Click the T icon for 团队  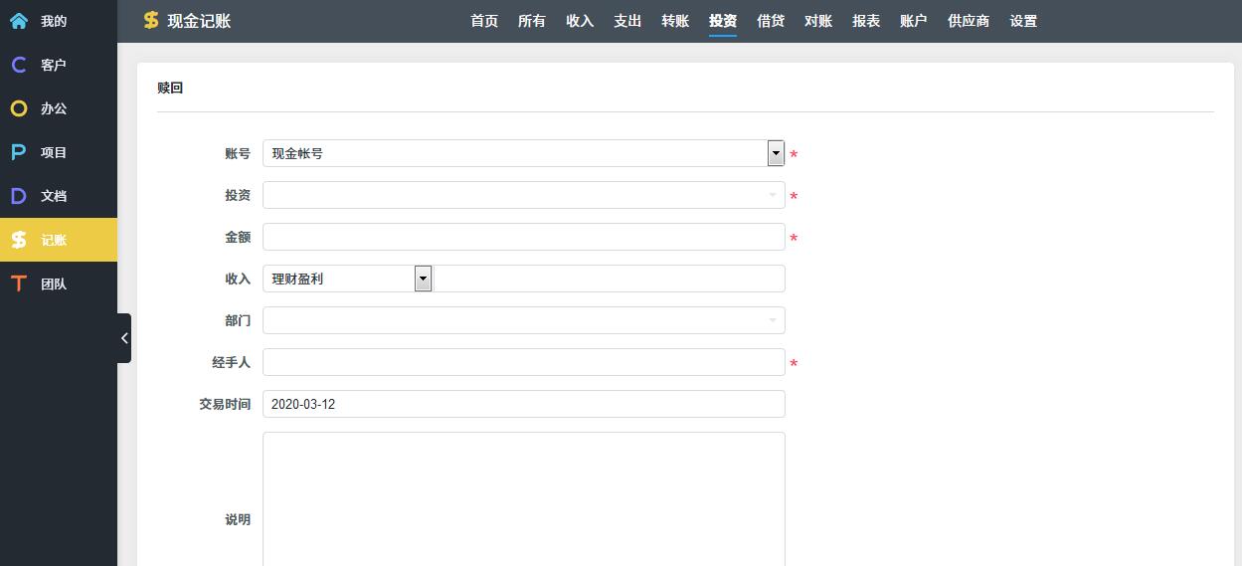pyautogui.click(x=19, y=283)
